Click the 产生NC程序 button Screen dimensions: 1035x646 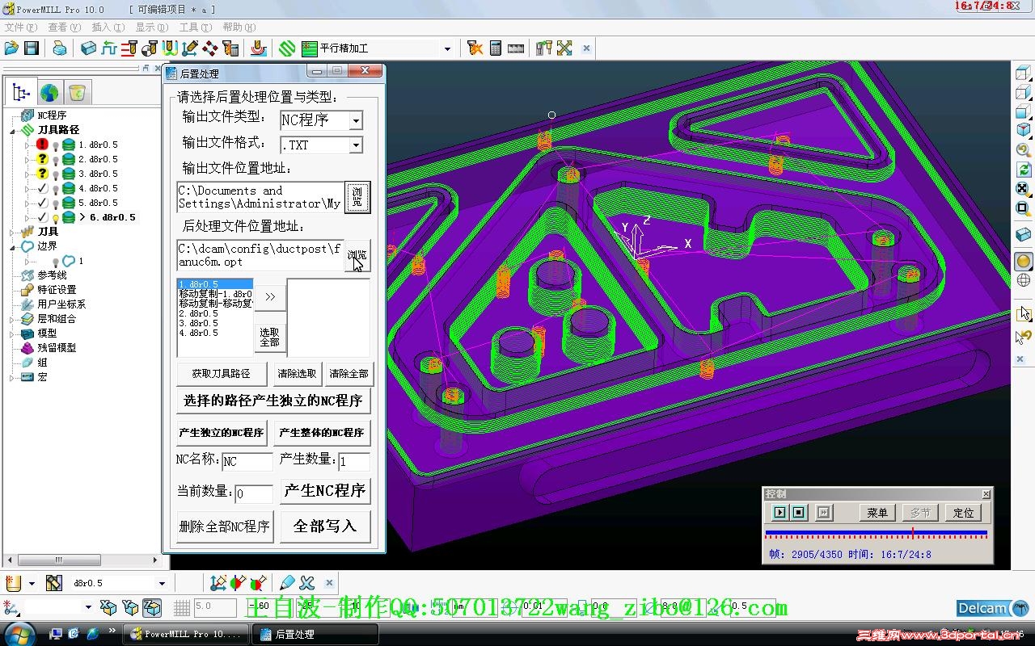[325, 491]
